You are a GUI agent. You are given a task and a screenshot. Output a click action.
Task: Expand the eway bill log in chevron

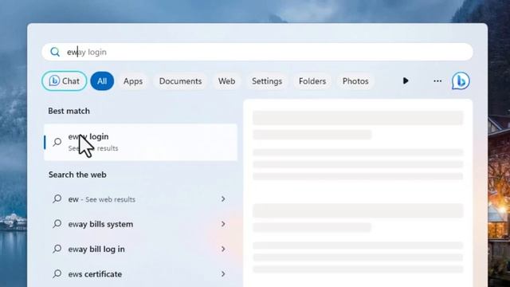click(x=223, y=249)
